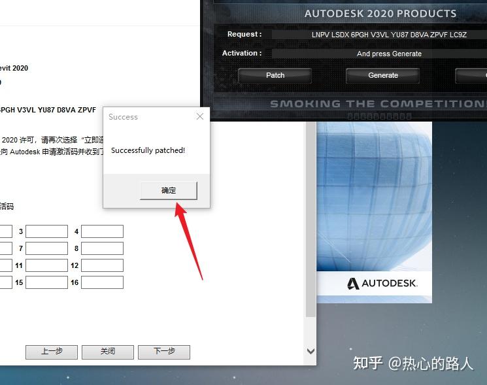Click the Autodesk logo in the splash image
This screenshot has width=487, height=385.
coord(382,284)
